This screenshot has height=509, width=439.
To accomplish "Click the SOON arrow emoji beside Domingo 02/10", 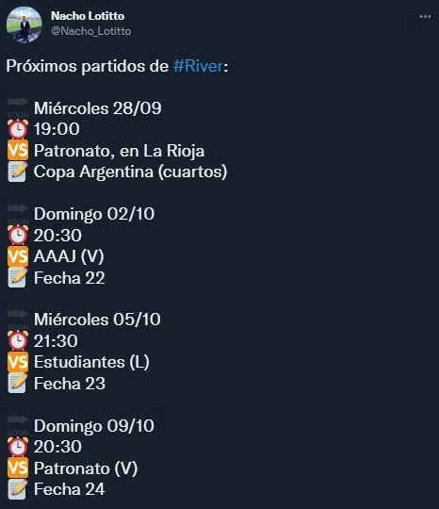I will pos(18,214).
